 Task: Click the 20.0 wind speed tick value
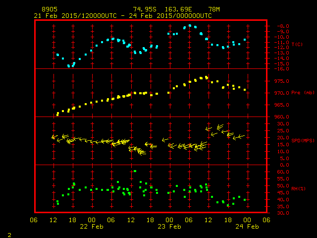click(283, 138)
